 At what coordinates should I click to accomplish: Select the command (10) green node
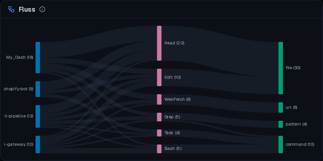pos(281,144)
